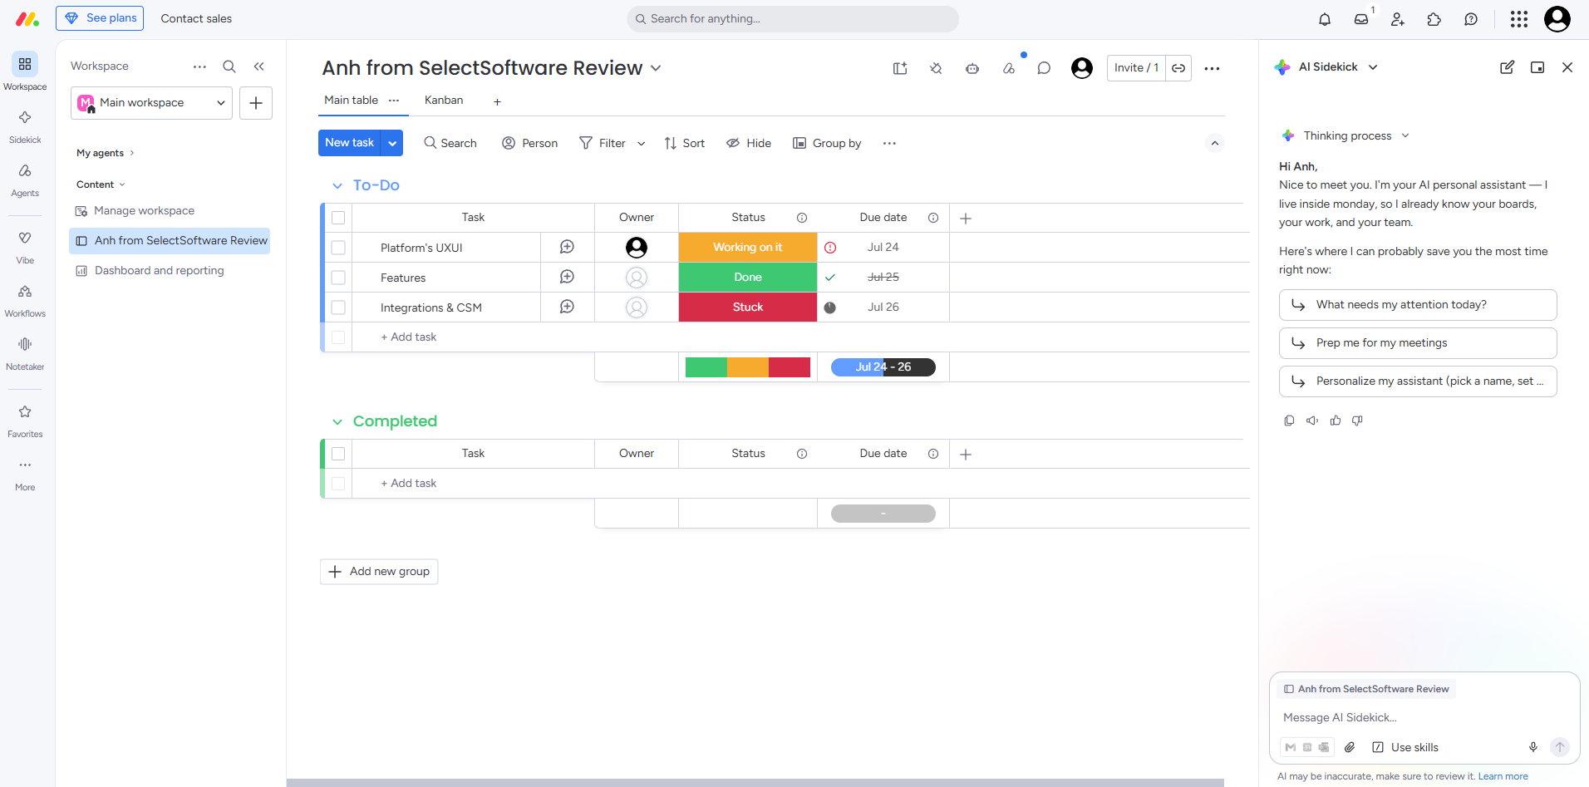Expand the board title dropdown
1589x787 pixels.
tap(656, 68)
